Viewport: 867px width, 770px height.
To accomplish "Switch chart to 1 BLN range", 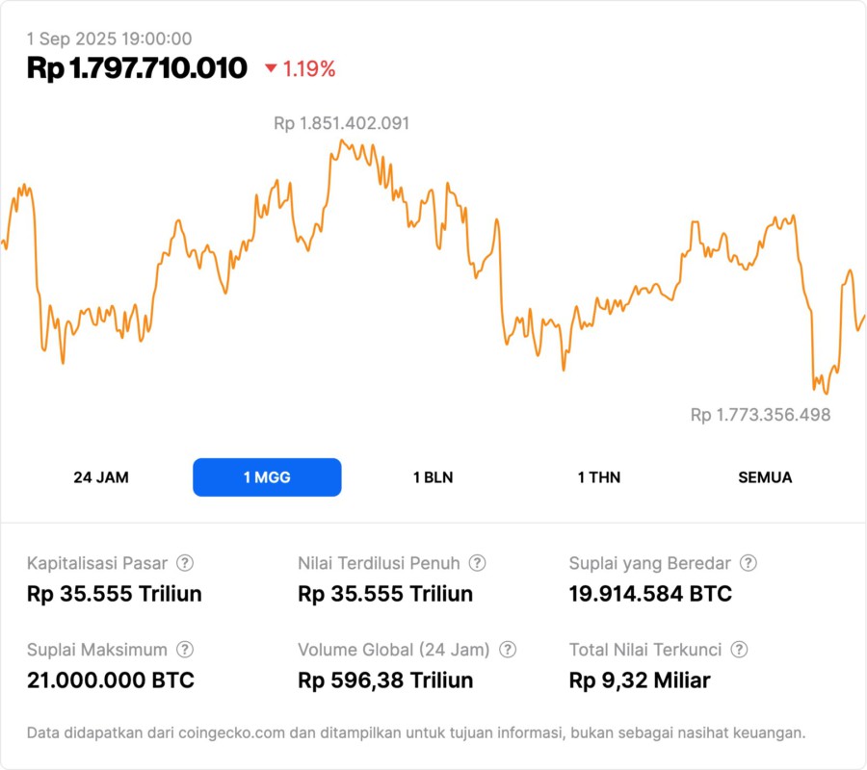I will click(433, 477).
